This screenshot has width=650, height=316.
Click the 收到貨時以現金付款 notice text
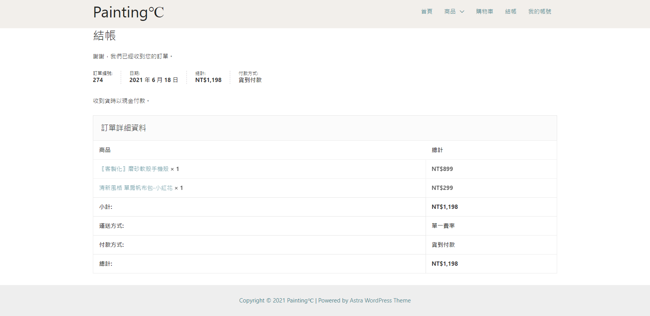point(121,101)
